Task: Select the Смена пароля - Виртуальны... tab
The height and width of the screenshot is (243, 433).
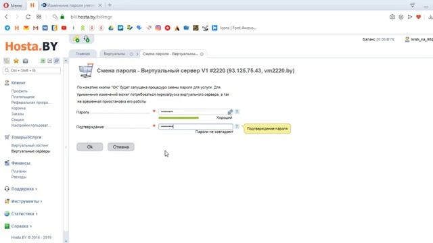Action: pyautogui.click(x=170, y=54)
